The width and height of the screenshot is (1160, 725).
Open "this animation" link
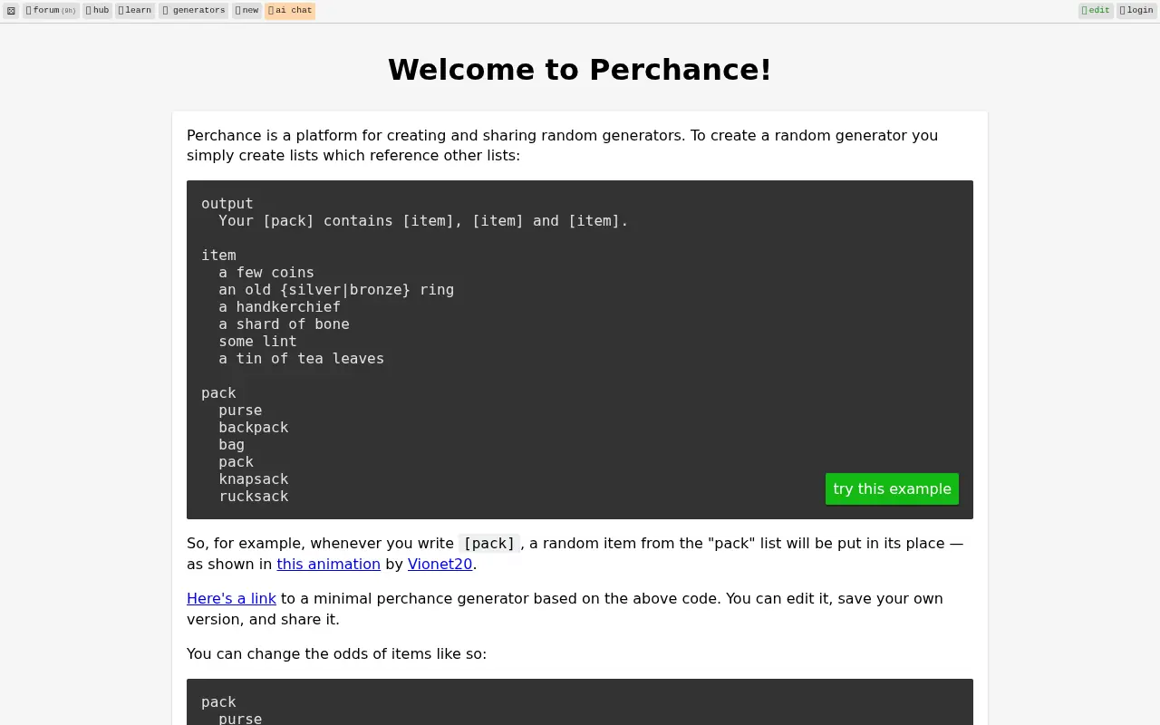point(328,564)
